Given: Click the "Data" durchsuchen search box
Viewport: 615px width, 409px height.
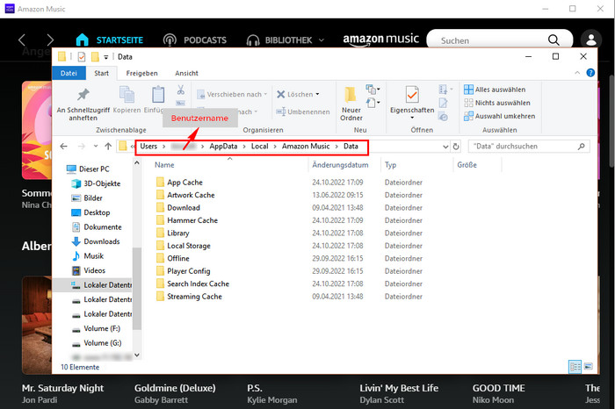Looking at the screenshot, I should click(529, 146).
